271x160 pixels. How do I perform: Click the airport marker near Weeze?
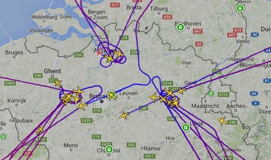tap(240, 8)
